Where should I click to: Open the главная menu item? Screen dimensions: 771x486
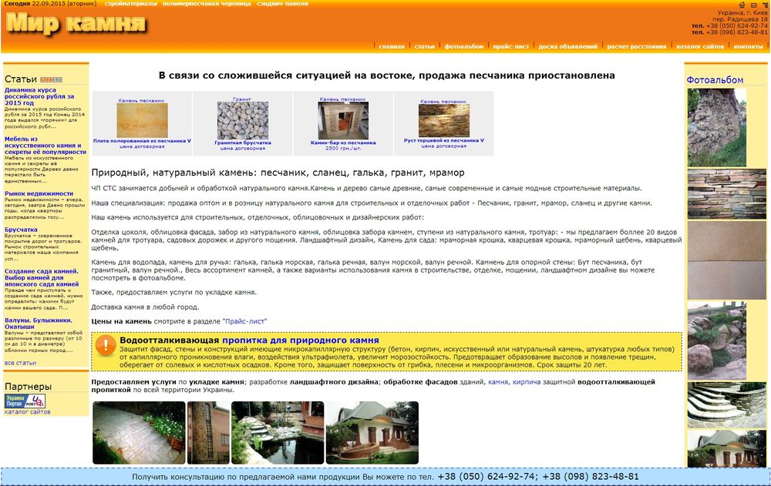pos(392,46)
